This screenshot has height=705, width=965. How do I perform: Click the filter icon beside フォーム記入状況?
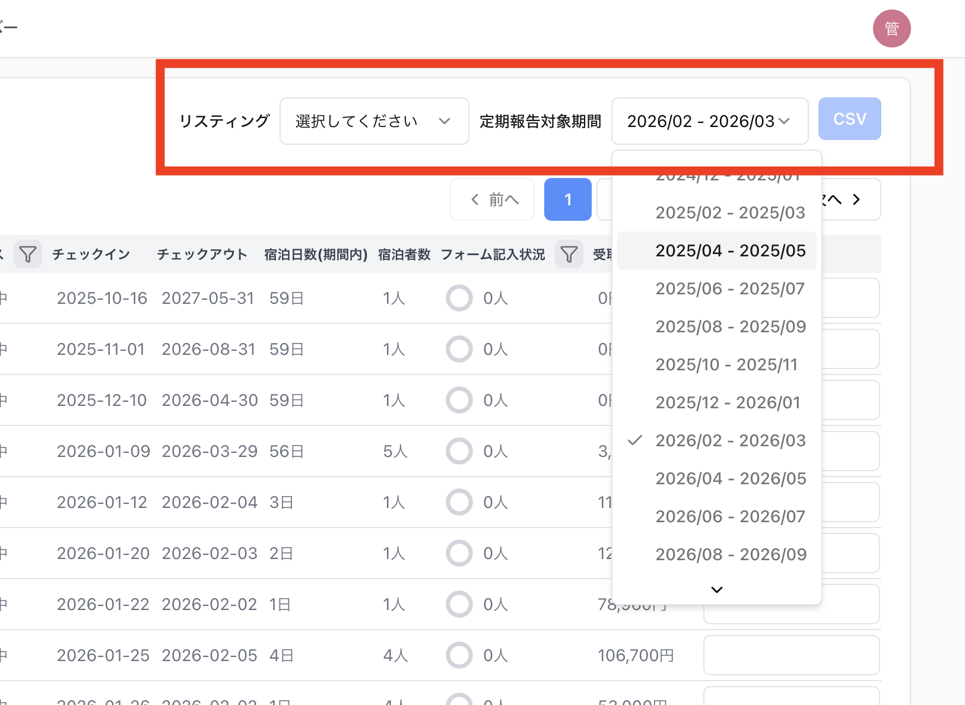569,254
